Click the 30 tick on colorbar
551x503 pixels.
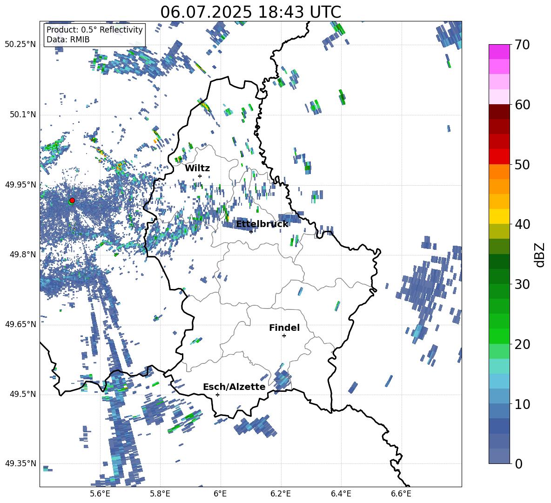(x=522, y=284)
